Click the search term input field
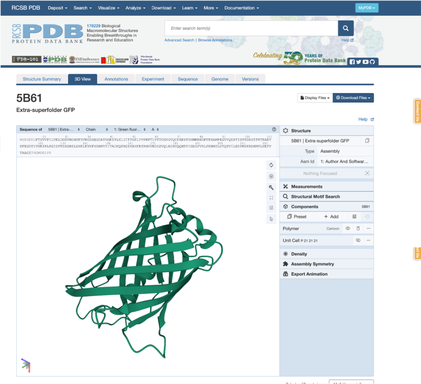Viewport: 421px width, 384px height. (x=251, y=28)
